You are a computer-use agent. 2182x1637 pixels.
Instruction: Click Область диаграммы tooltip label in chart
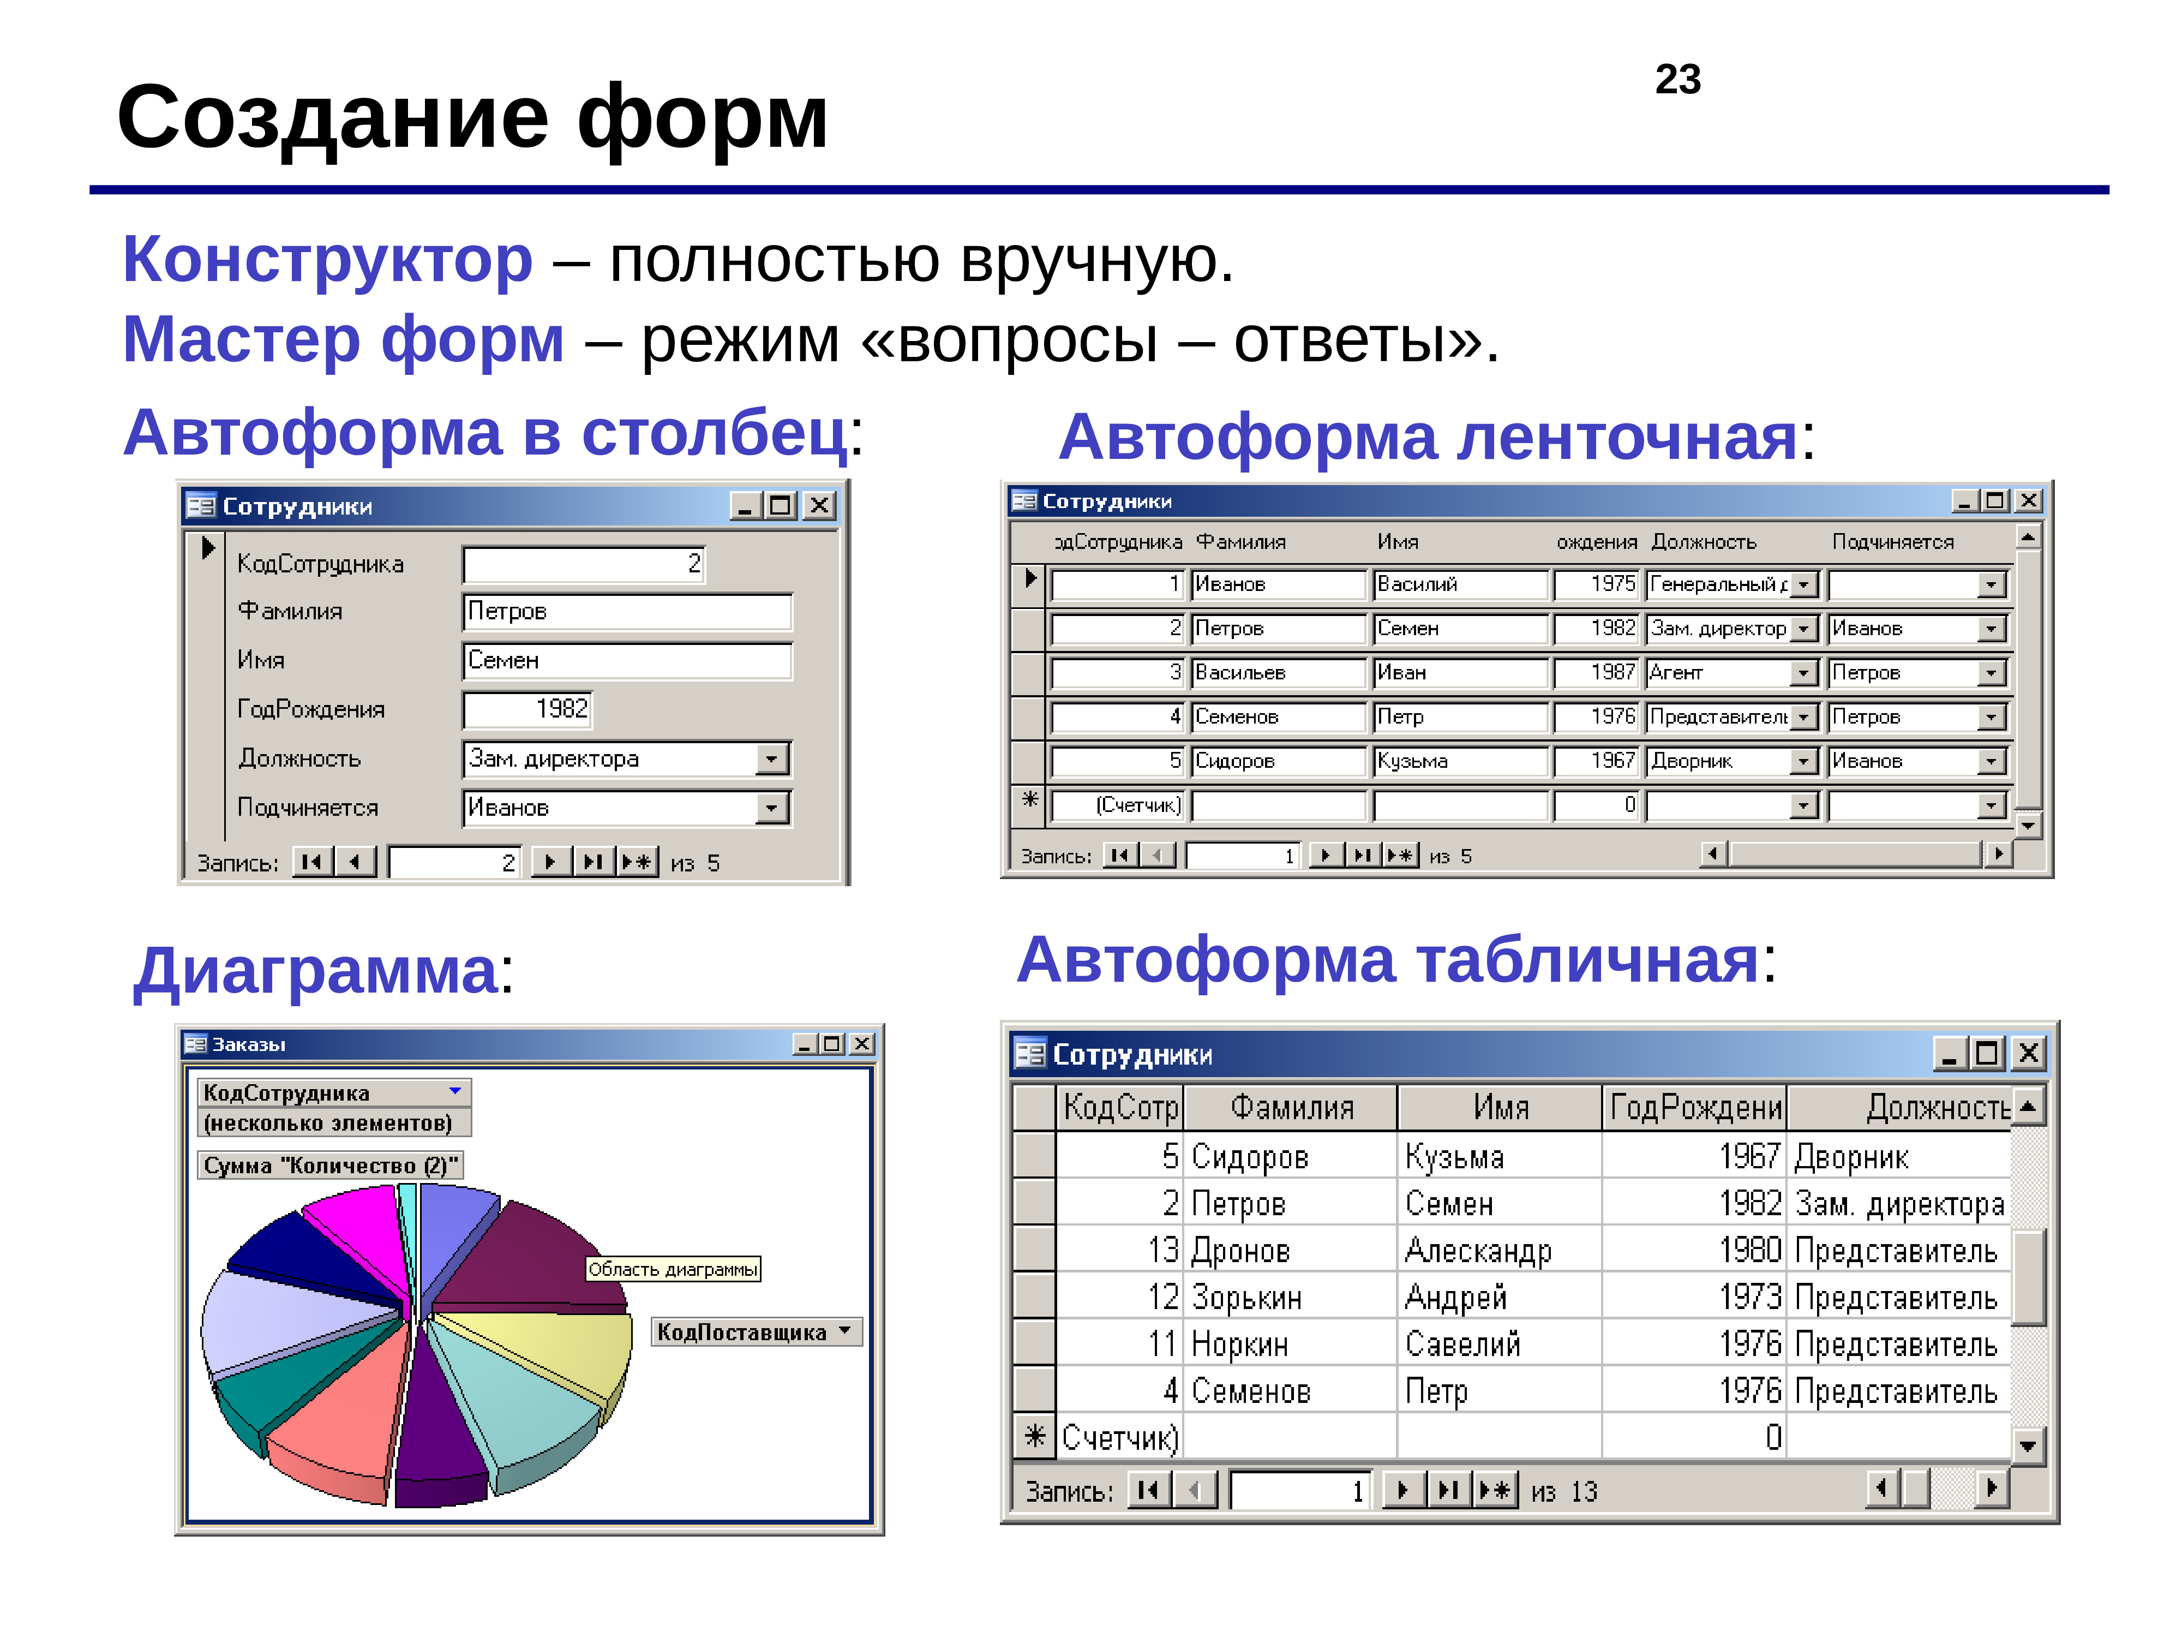[673, 1269]
